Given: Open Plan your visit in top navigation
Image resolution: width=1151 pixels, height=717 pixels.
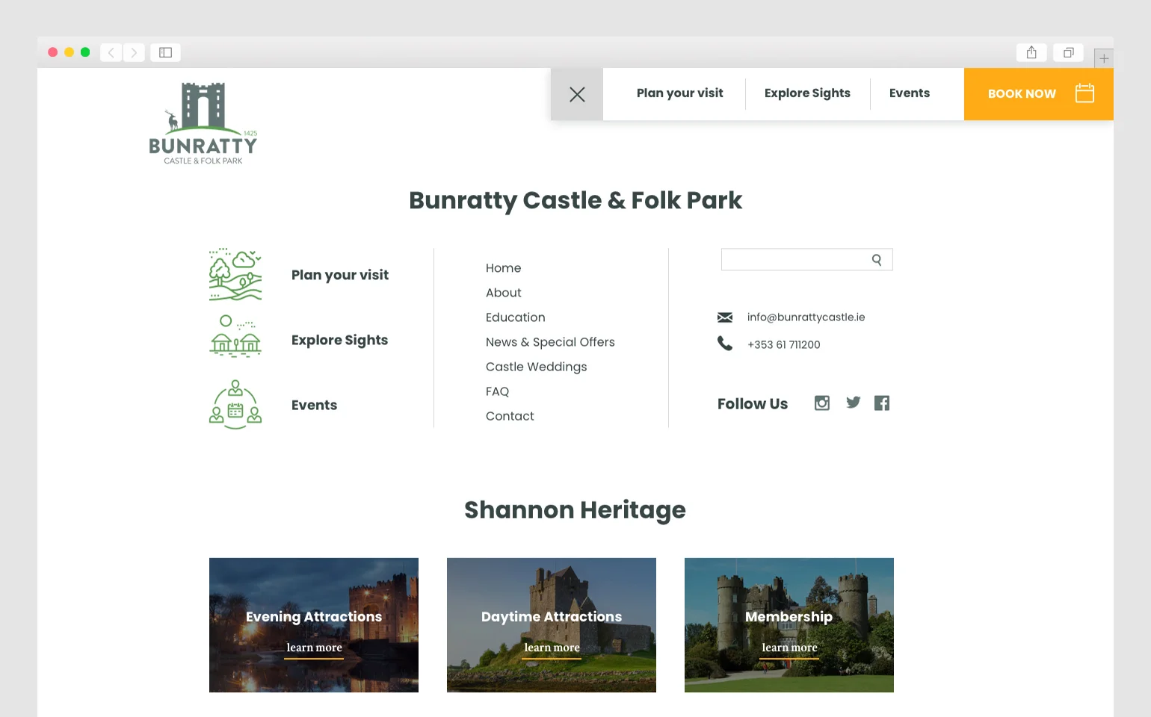Looking at the screenshot, I should [680, 93].
